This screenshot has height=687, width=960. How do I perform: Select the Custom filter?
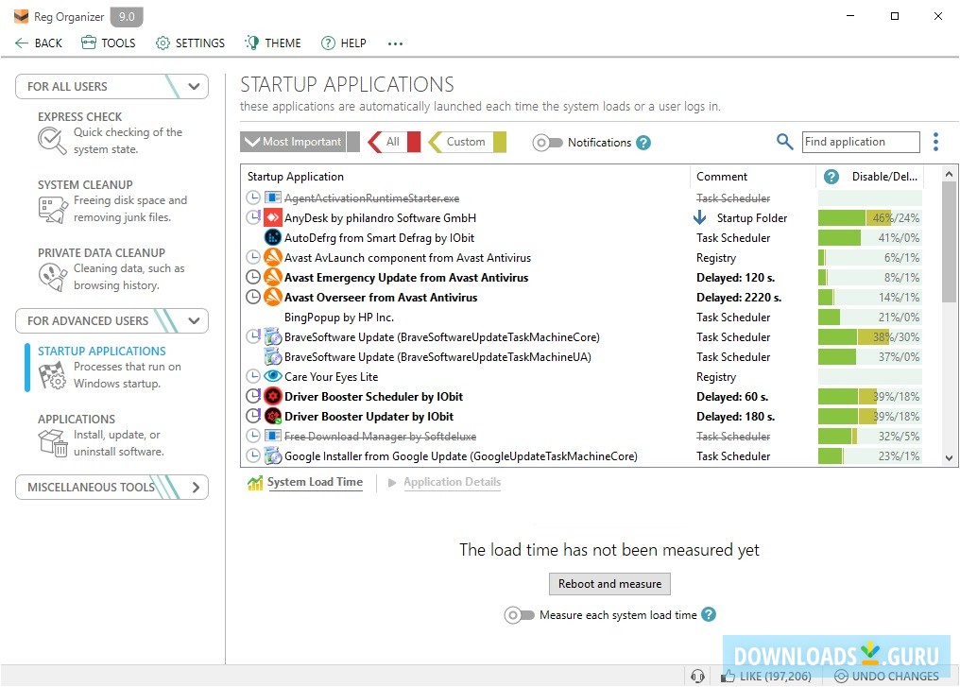(466, 142)
